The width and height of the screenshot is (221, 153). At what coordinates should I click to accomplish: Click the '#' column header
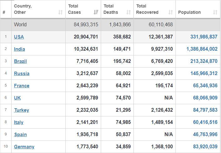(4, 13)
